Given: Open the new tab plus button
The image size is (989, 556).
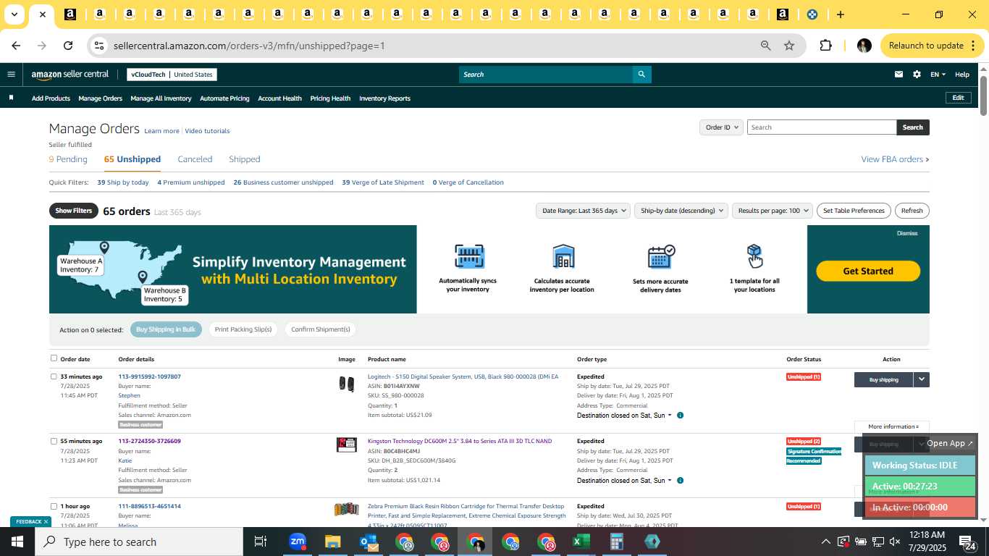Looking at the screenshot, I should point(840,14).
